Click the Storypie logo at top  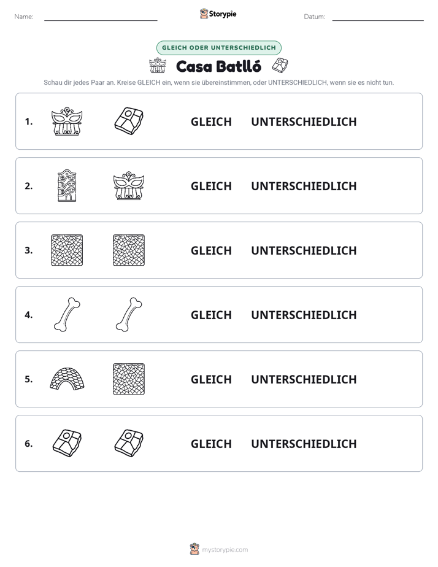(x=218, y=13)
